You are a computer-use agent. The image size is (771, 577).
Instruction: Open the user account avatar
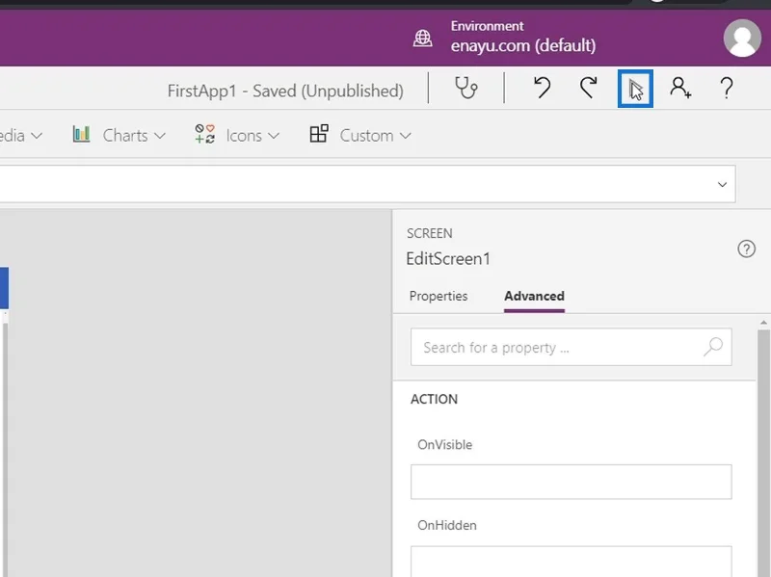tap(742, 39)
